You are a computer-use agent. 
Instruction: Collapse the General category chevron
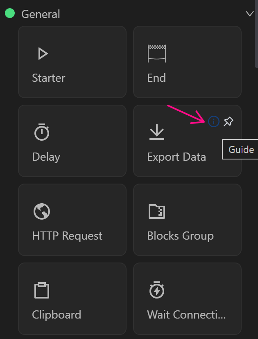pos(249,14)
